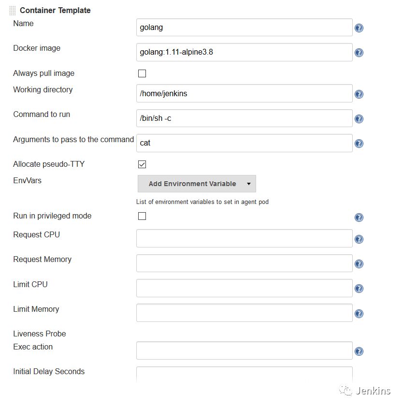This screenshot has height=407, width=403.
Task: Open help for Working directory
Action: 359,94
